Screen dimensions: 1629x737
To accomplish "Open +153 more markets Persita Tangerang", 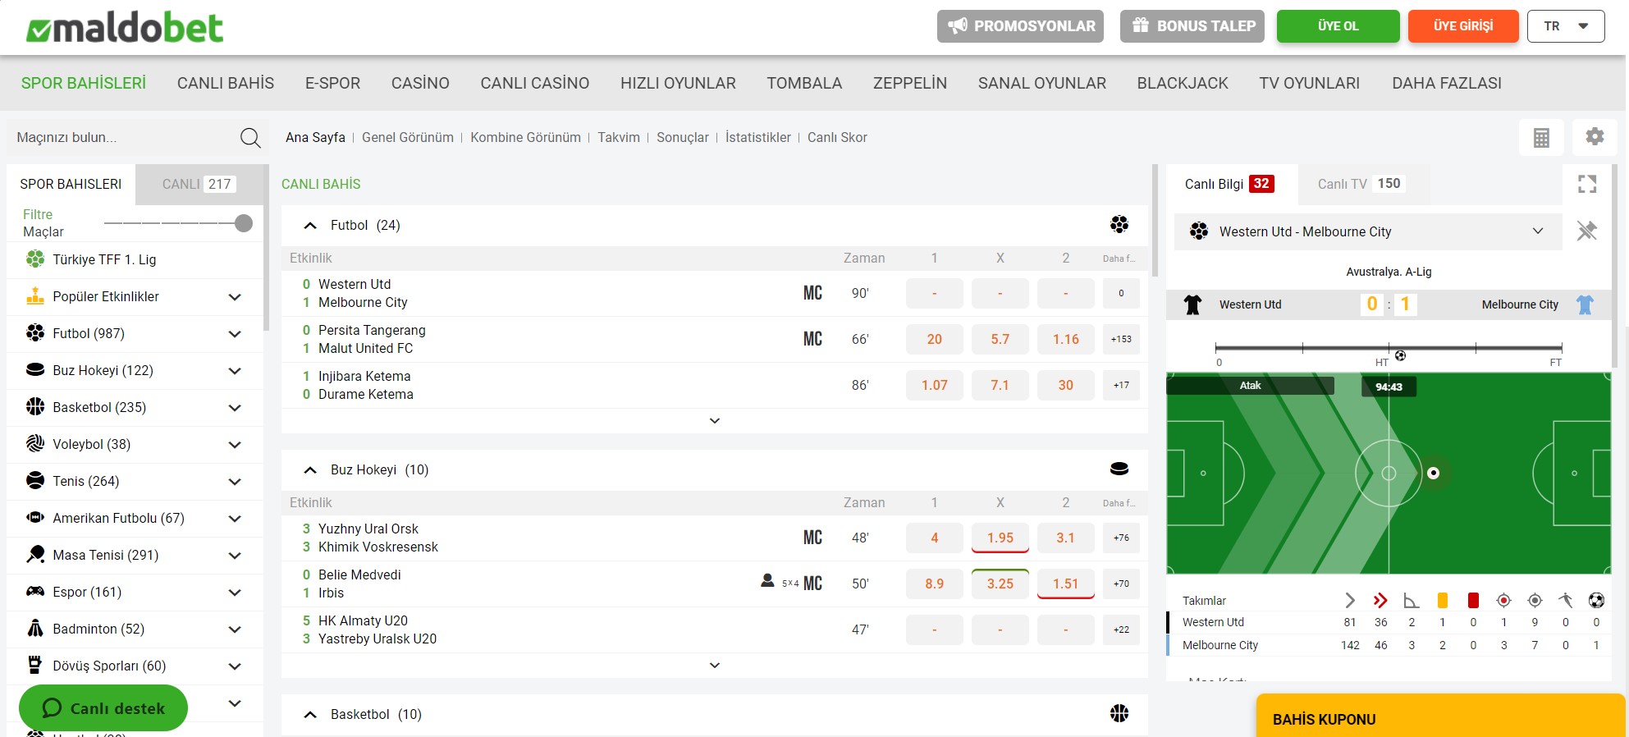I will click(1121, 339).
